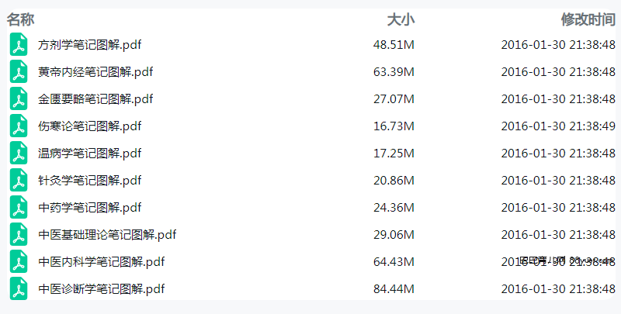This screenshot has height=314, width=621.
Task: Open the file named 黄帝内经笔记图解.pdf
Action: coord(95,72)
